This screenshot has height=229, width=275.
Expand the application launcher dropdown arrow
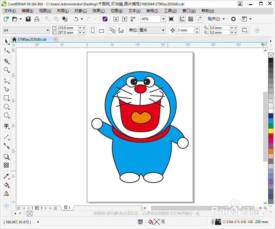pyautogui.click(x=250, y=19)
